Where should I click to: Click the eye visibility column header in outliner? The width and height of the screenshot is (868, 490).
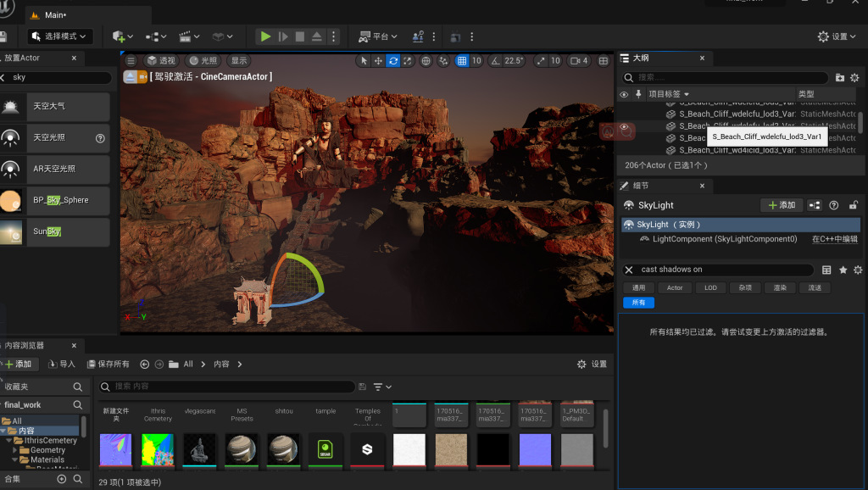tap(624, 94)
